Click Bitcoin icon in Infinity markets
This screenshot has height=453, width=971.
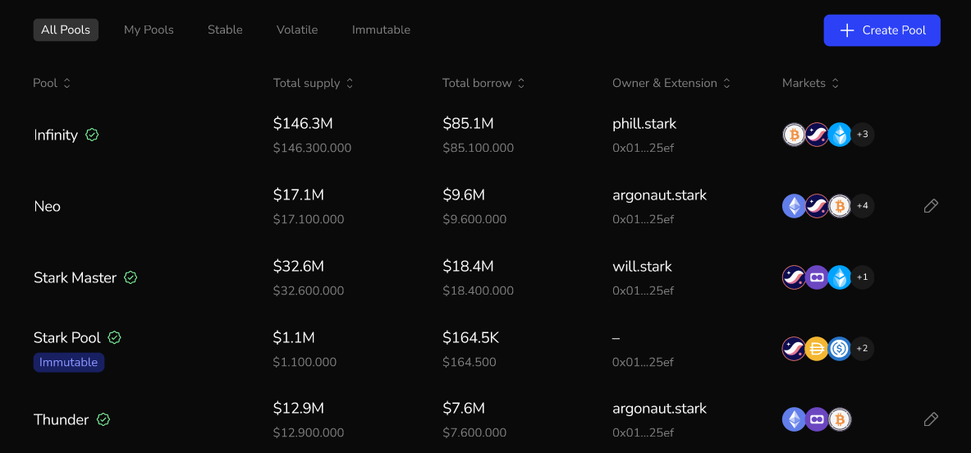point(794,135)
